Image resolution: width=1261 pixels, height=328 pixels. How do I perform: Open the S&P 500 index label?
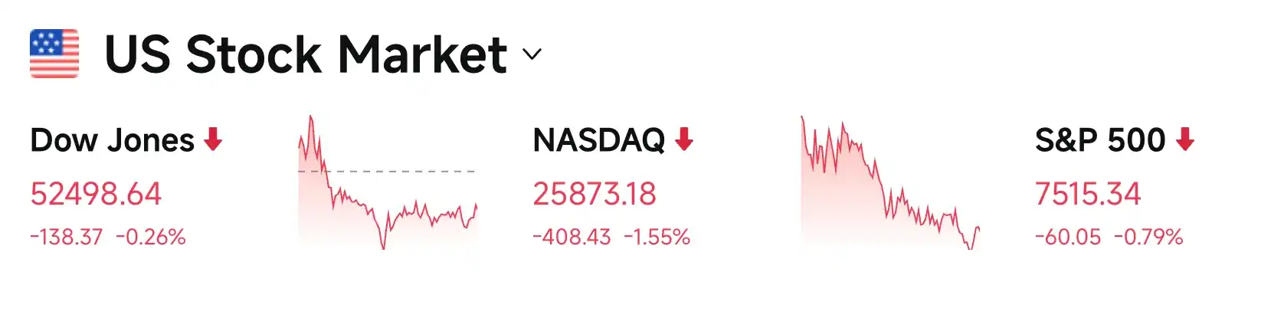(1100, 140)
